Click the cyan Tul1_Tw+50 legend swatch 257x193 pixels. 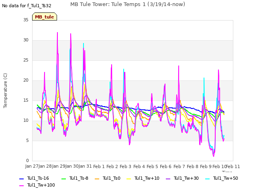pos(208,179)
